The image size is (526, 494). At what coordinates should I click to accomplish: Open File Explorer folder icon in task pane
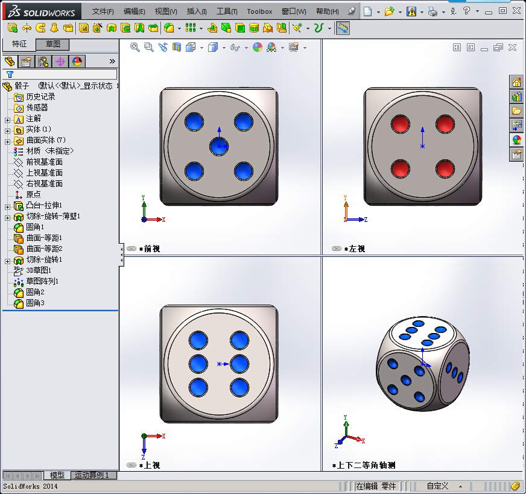click(x=516, y=110)
